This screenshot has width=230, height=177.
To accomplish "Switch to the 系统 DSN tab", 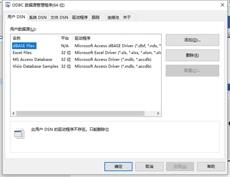I will tap(38, 17).
